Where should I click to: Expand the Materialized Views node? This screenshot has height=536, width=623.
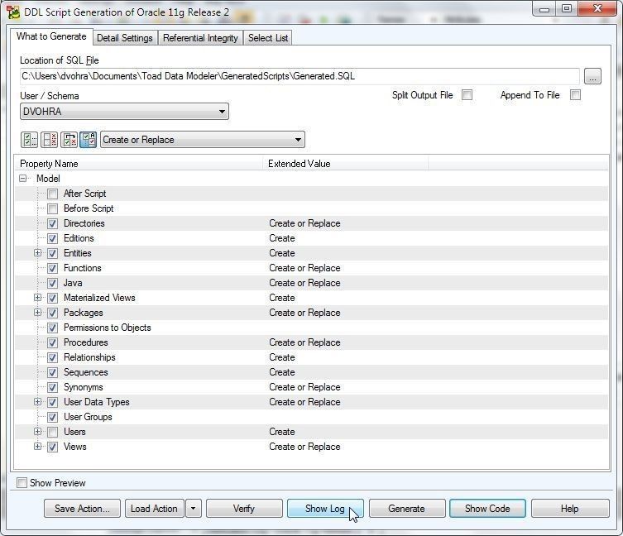[x=38, y=298]
